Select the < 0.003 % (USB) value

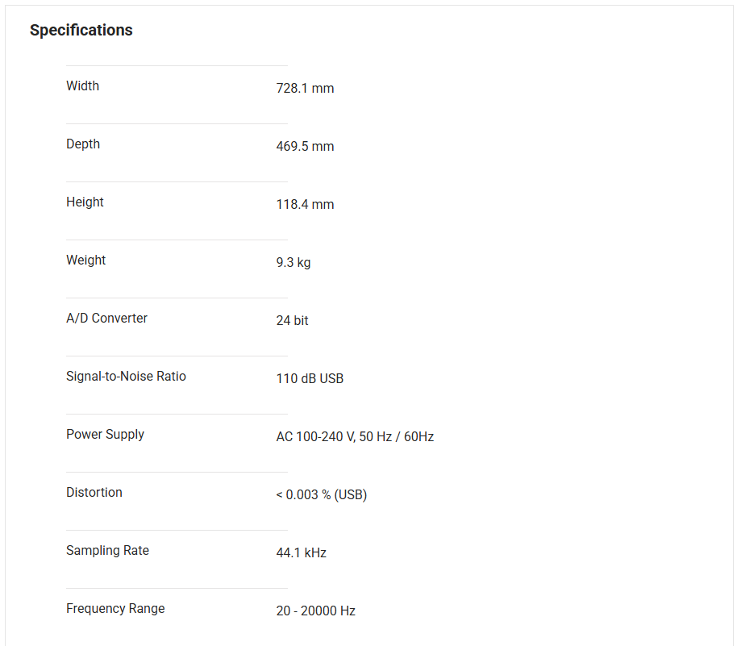322,495
